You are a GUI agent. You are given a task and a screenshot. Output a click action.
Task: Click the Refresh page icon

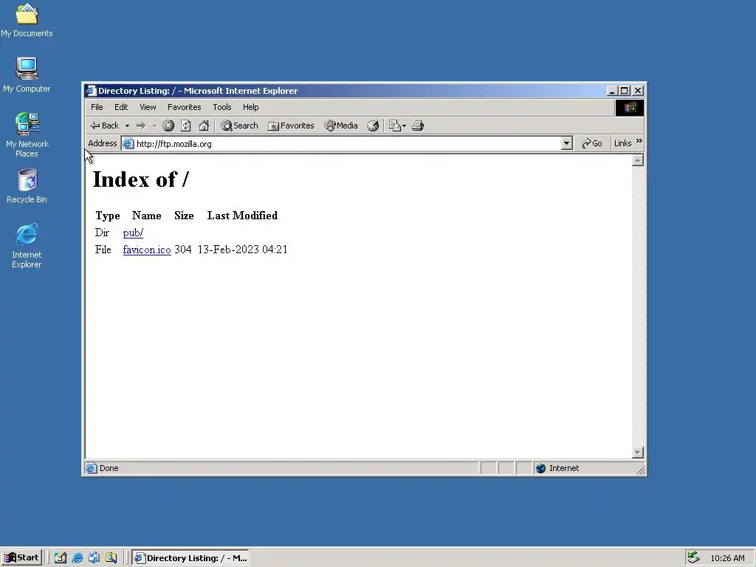pyautogui.click(x=185, y=126)
